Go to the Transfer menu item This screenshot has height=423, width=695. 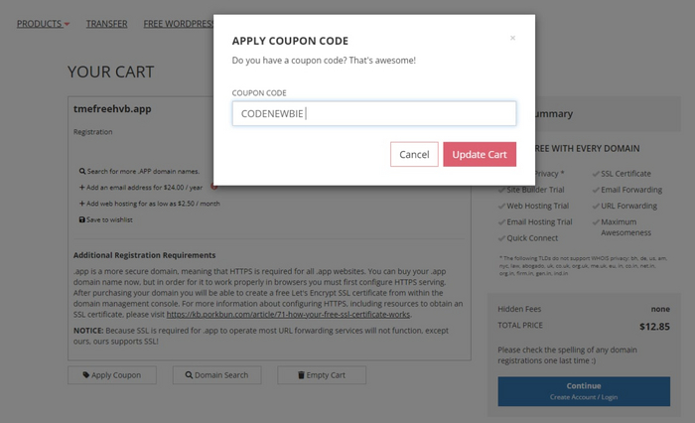click(x=106, y=23)
